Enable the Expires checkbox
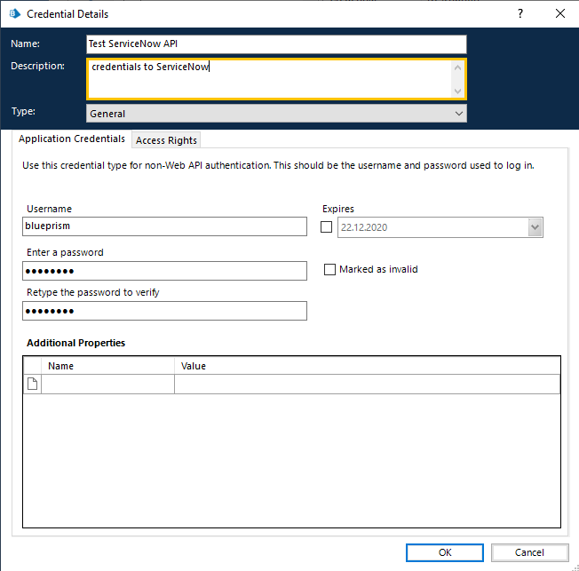 point(327,227)
